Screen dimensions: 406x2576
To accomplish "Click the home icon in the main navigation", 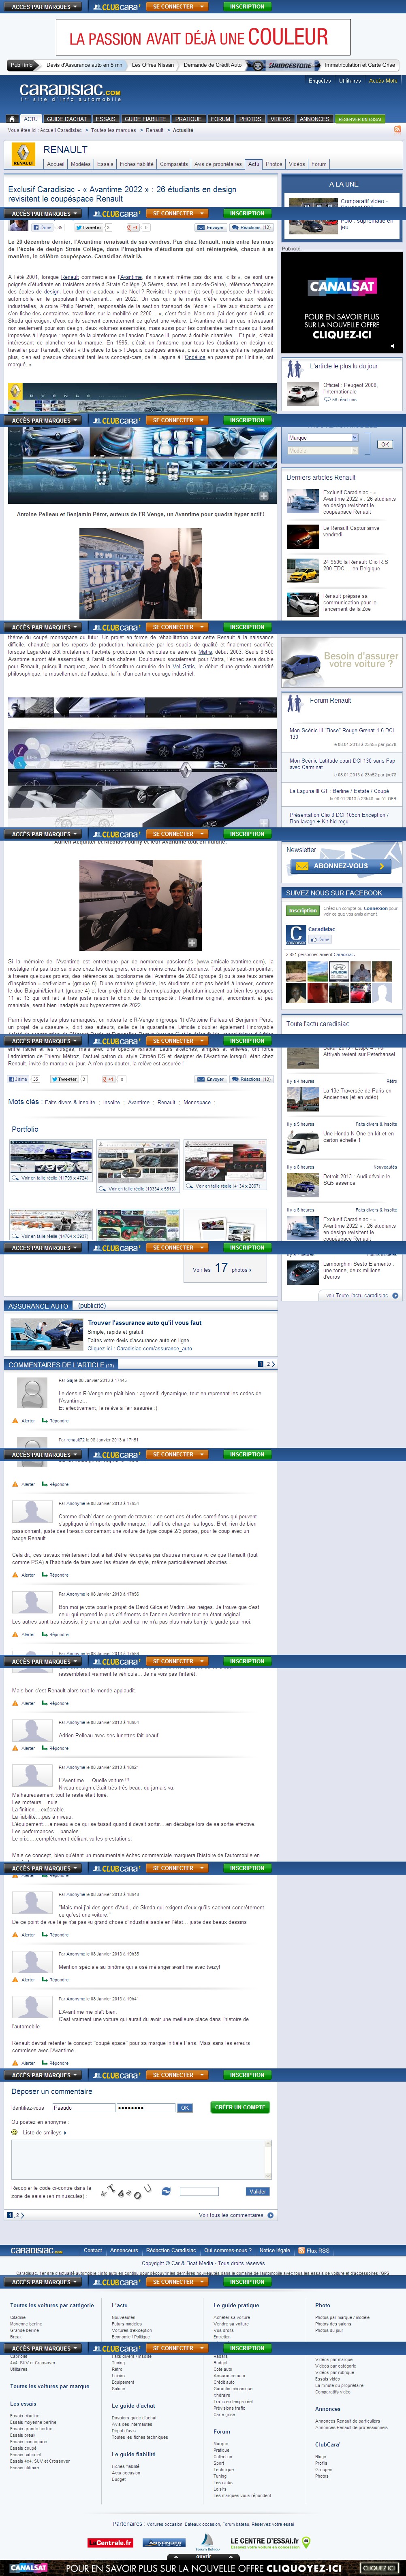I will click(12, 119).
